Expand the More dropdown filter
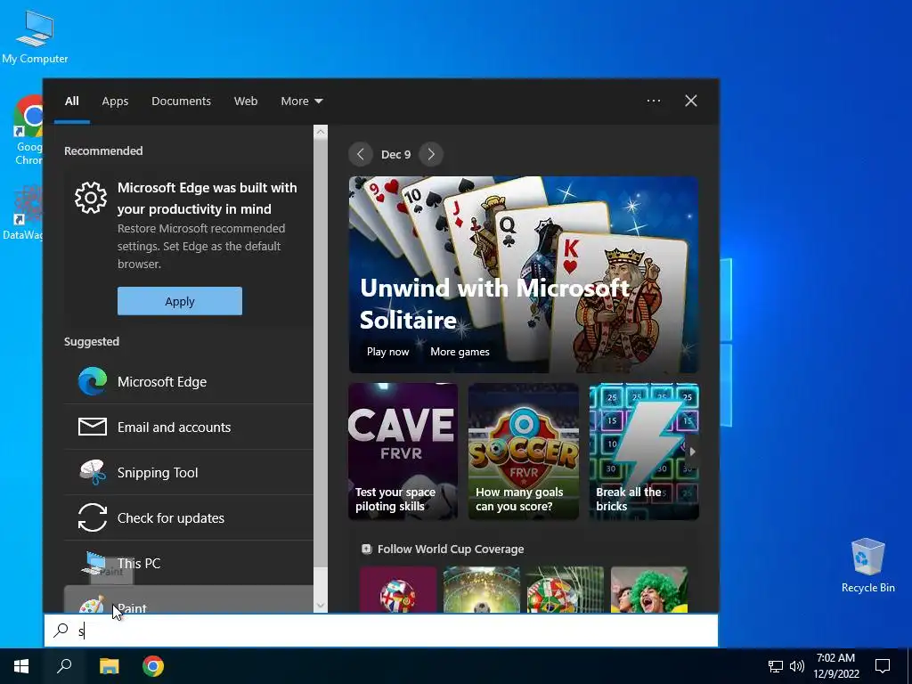This screenshot has height=684, width=912. tap(301, 101)
